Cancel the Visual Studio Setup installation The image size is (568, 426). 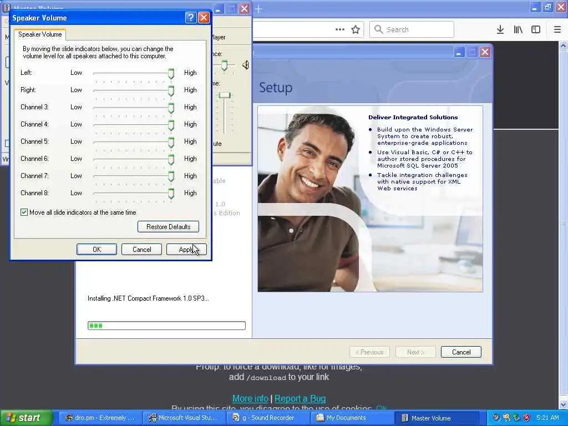461,352
